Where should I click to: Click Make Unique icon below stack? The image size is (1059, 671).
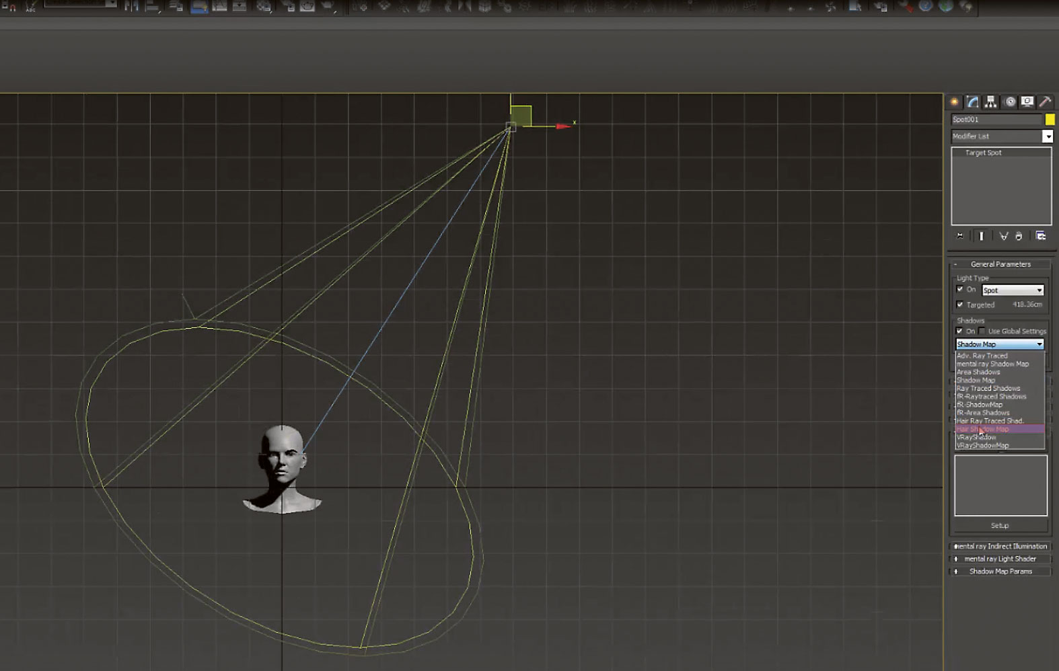pos(1003,236)
